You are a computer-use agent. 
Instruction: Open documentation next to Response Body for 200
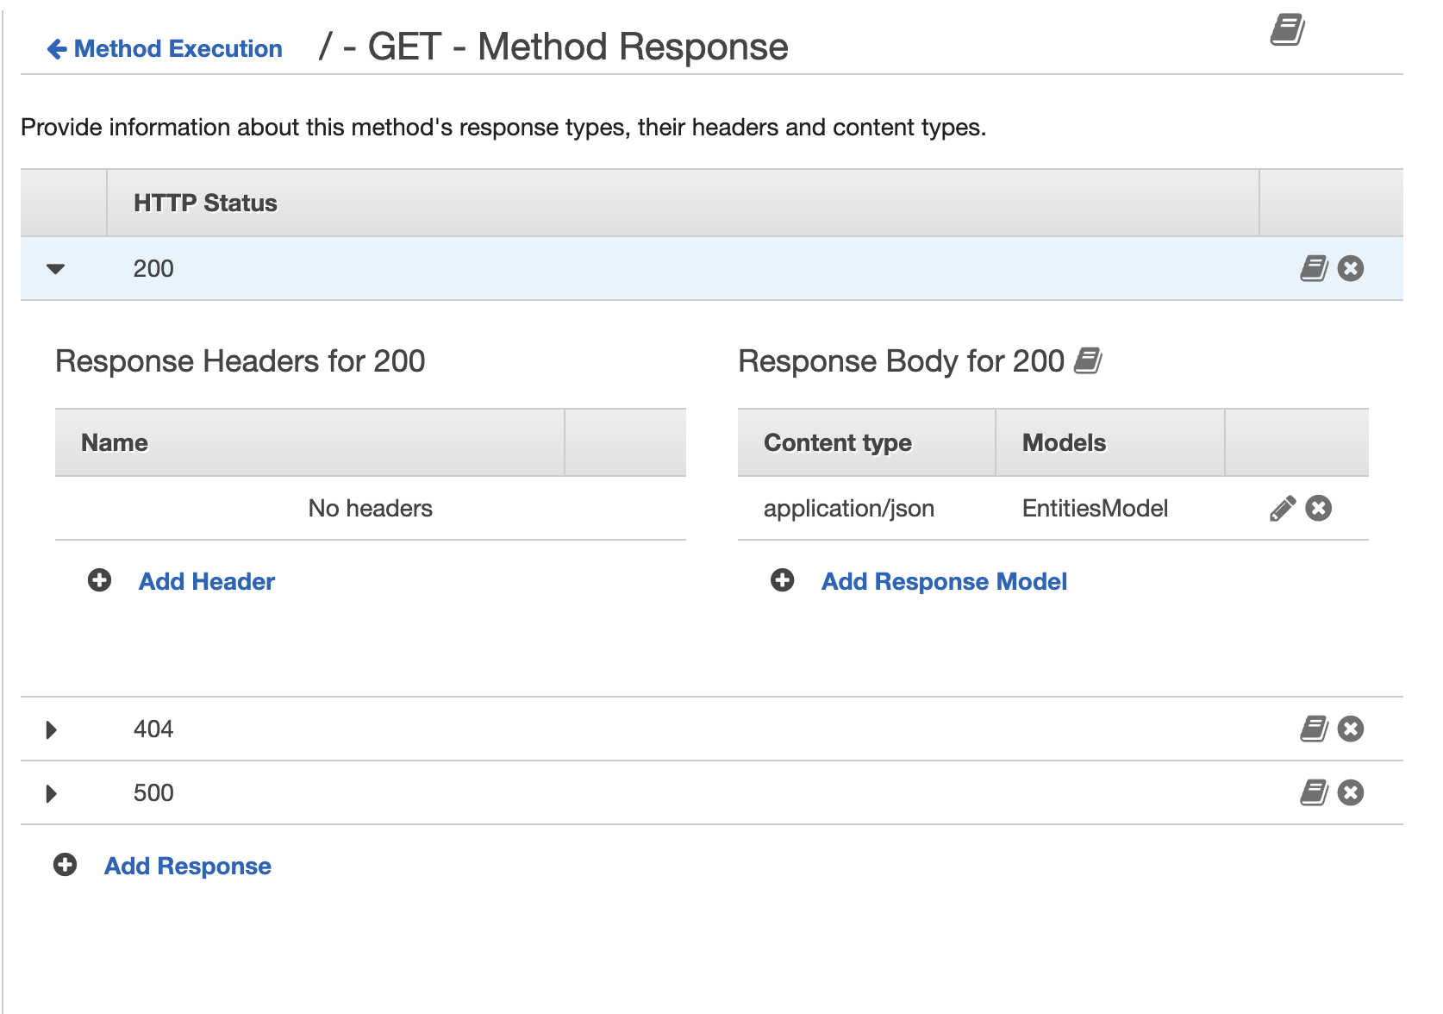tap(1090, 362)
